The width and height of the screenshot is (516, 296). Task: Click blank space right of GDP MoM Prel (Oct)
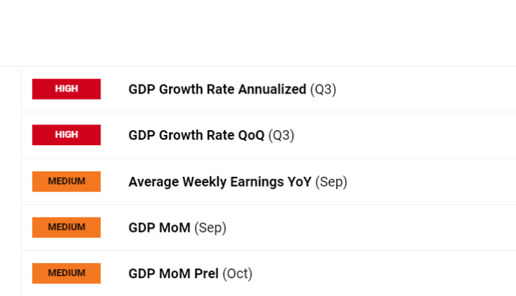tap(385, 274)
